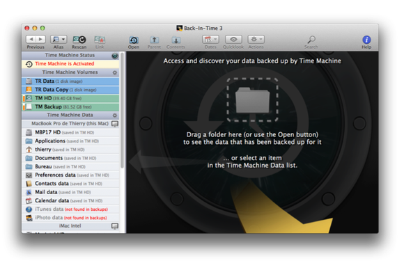
Task: Click the Quicklook eye button
Action: pyautogui.click(x=233, y=40)
